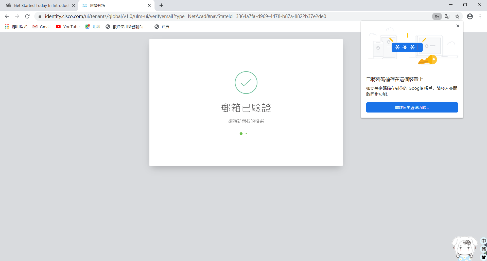487x261 pixels.
Task: Open the Google Translate page icon
Action: (x=447, y=16)
